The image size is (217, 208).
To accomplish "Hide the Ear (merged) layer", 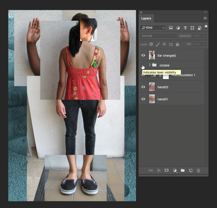I will (x=143, y=55).
